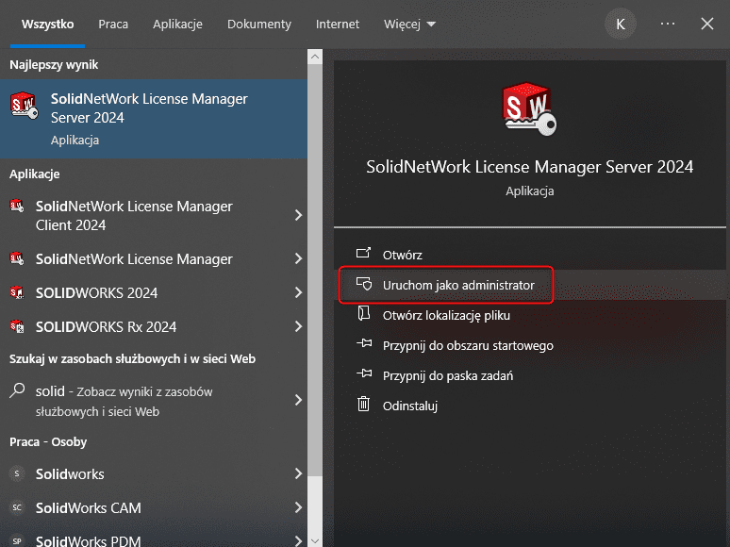Expand the SolidWorks CAM arrow

(298, 507)
